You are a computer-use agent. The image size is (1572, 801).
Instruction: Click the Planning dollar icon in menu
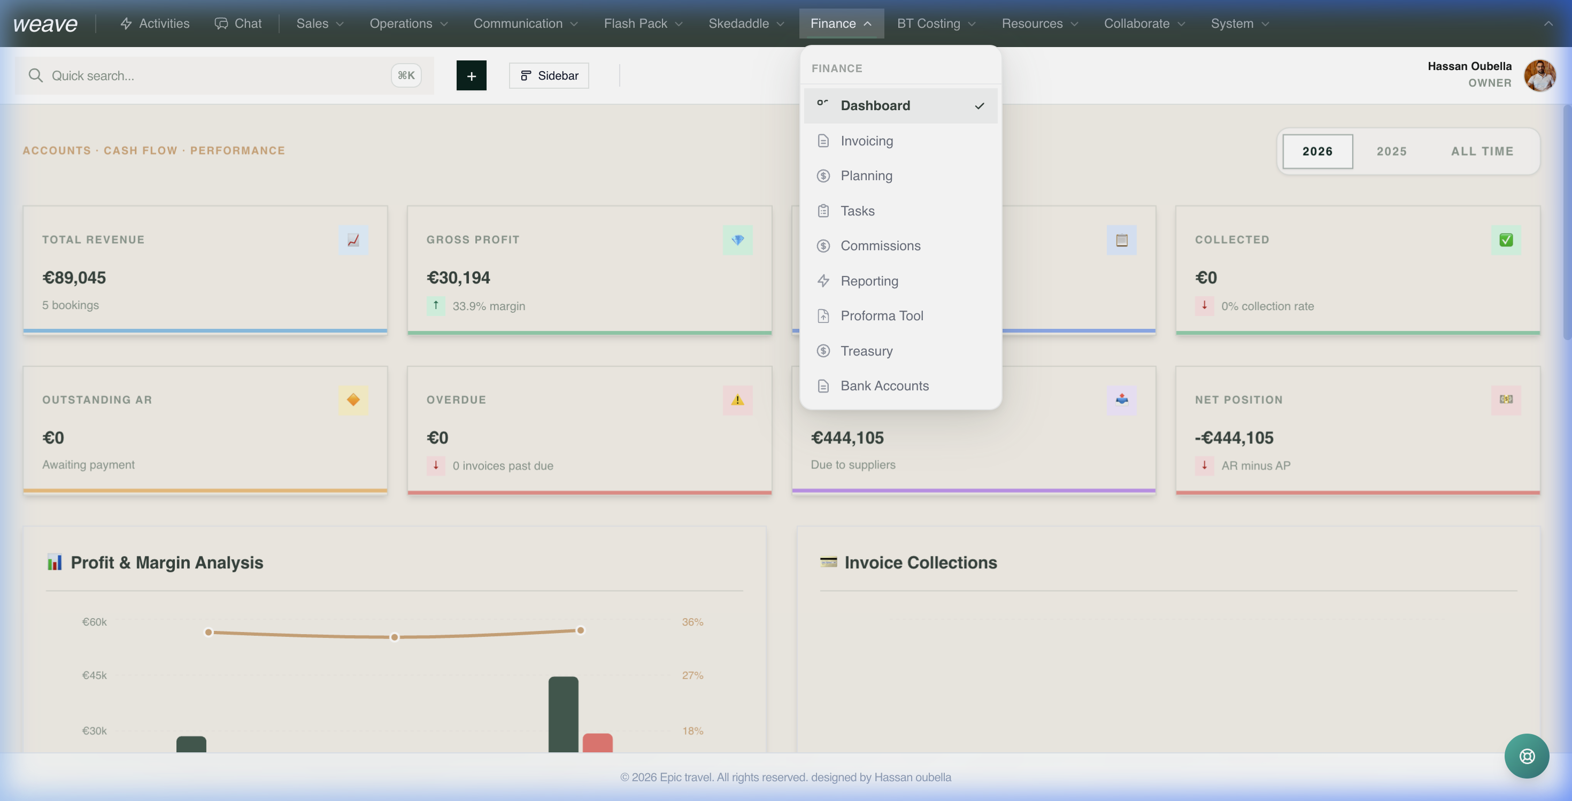point(823,176)
